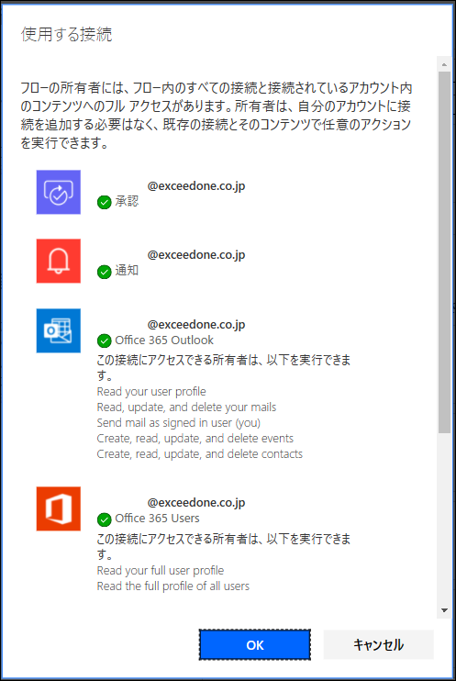Select the Office 365 Outlook connection label
The image size is (456, 681).
click(164, 340)
